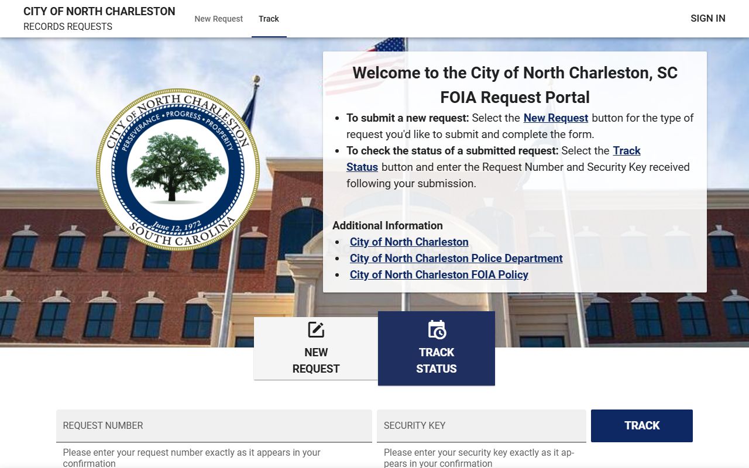Select the TRACK STATUS label on the navy tile
The width and height of the screenshot is (749, 468).
pyautogui.click(x=437, y=360)
